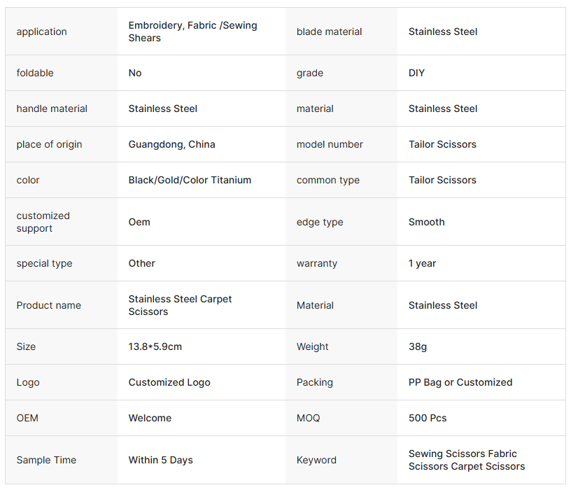The image size is (571, 490).
Task: Select 'Black/Gold/Color Titanium' color value
Action: tap(190, 180)
